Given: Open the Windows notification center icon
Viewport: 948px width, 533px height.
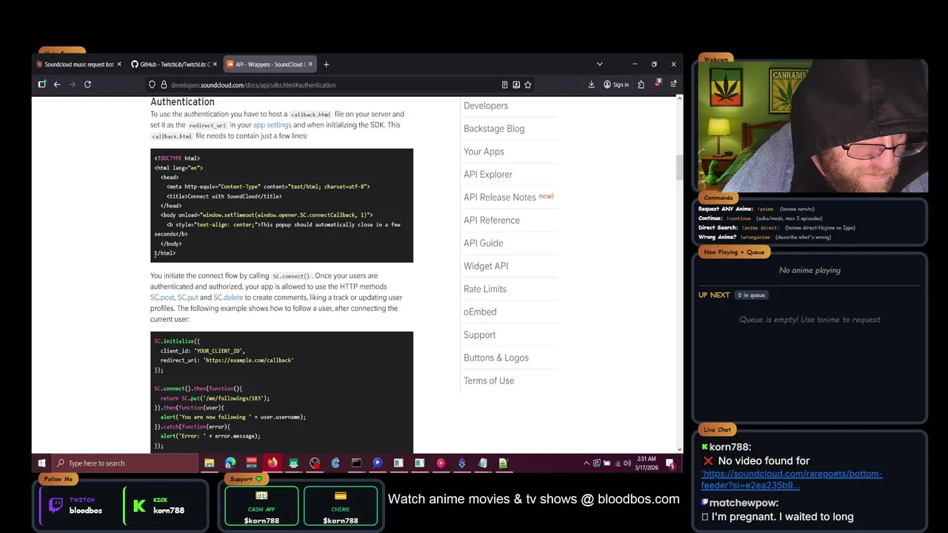Looking at the screenshot, I should [670, 464].
